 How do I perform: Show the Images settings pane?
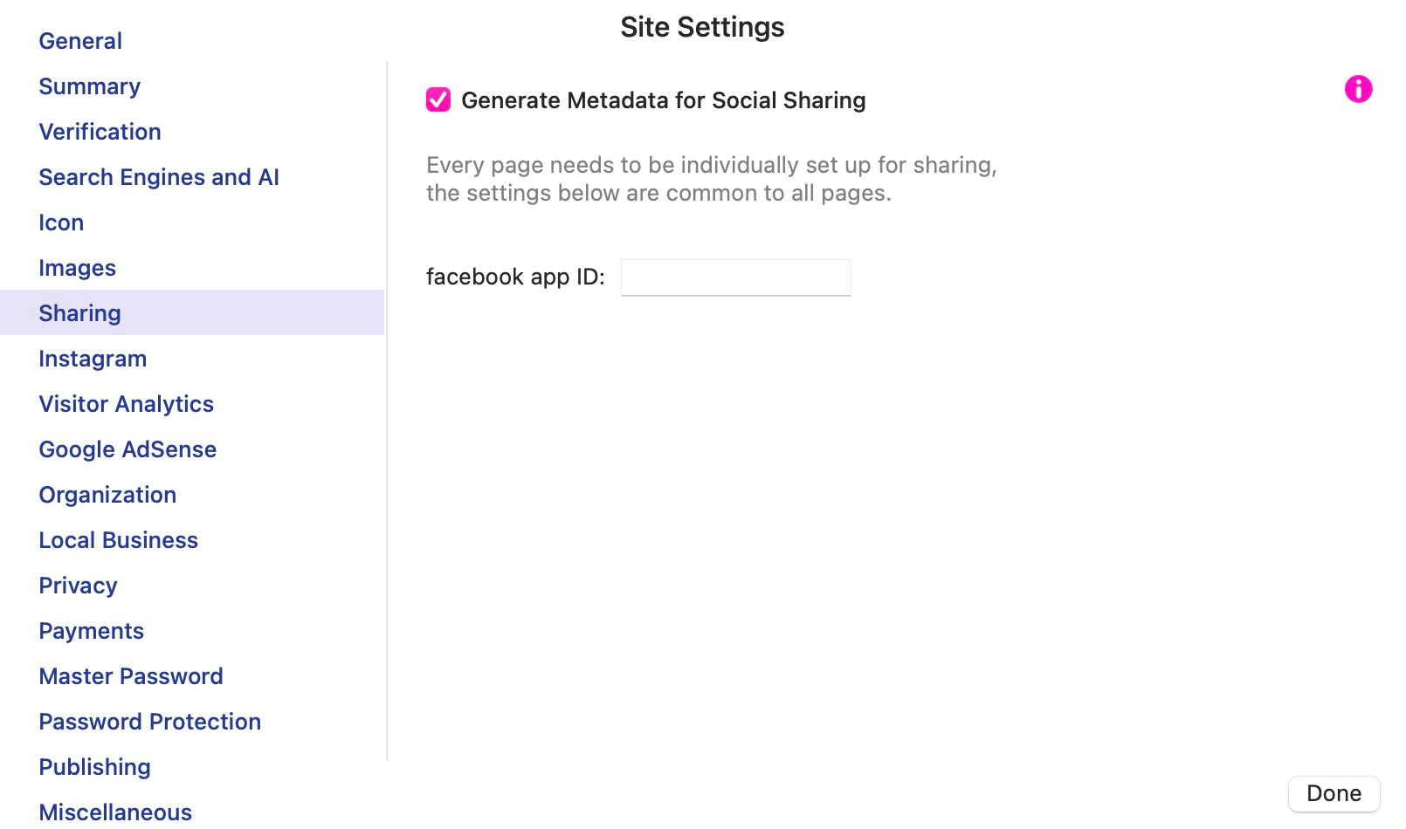coord(77,268)
